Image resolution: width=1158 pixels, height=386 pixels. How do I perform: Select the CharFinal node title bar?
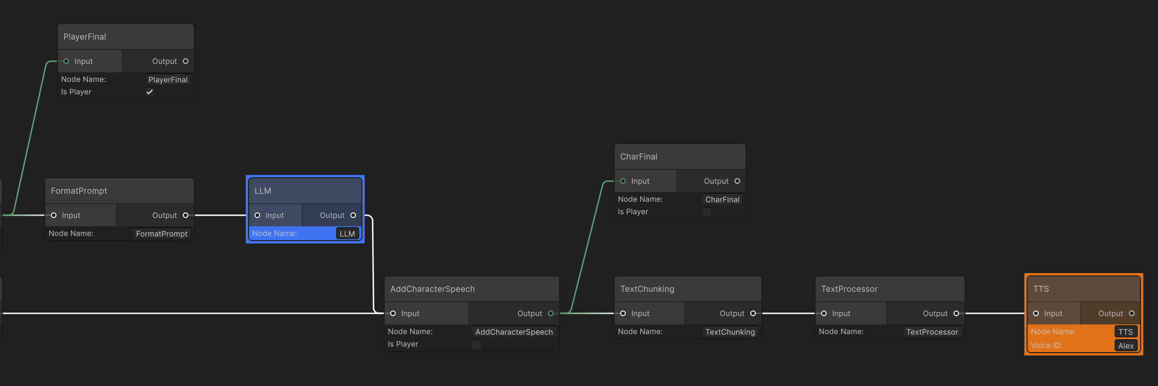[680, 156]
